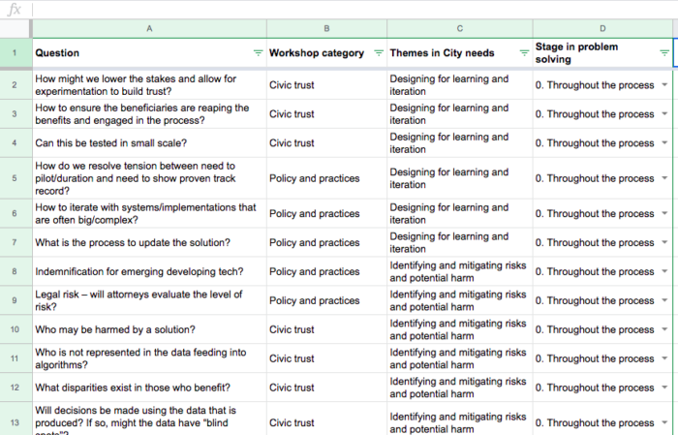
Task: Open the Workshop category filter icon
Action: tap(377, 52)
